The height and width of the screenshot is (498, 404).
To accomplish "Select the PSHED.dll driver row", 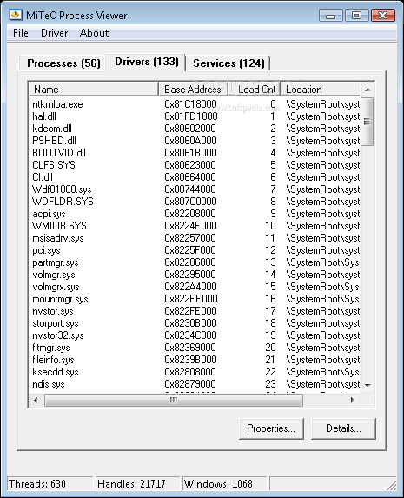I will (x=195, y=141).
